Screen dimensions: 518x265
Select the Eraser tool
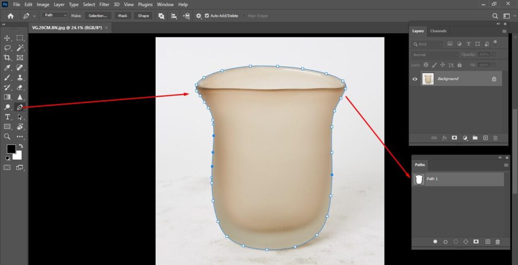20,87
